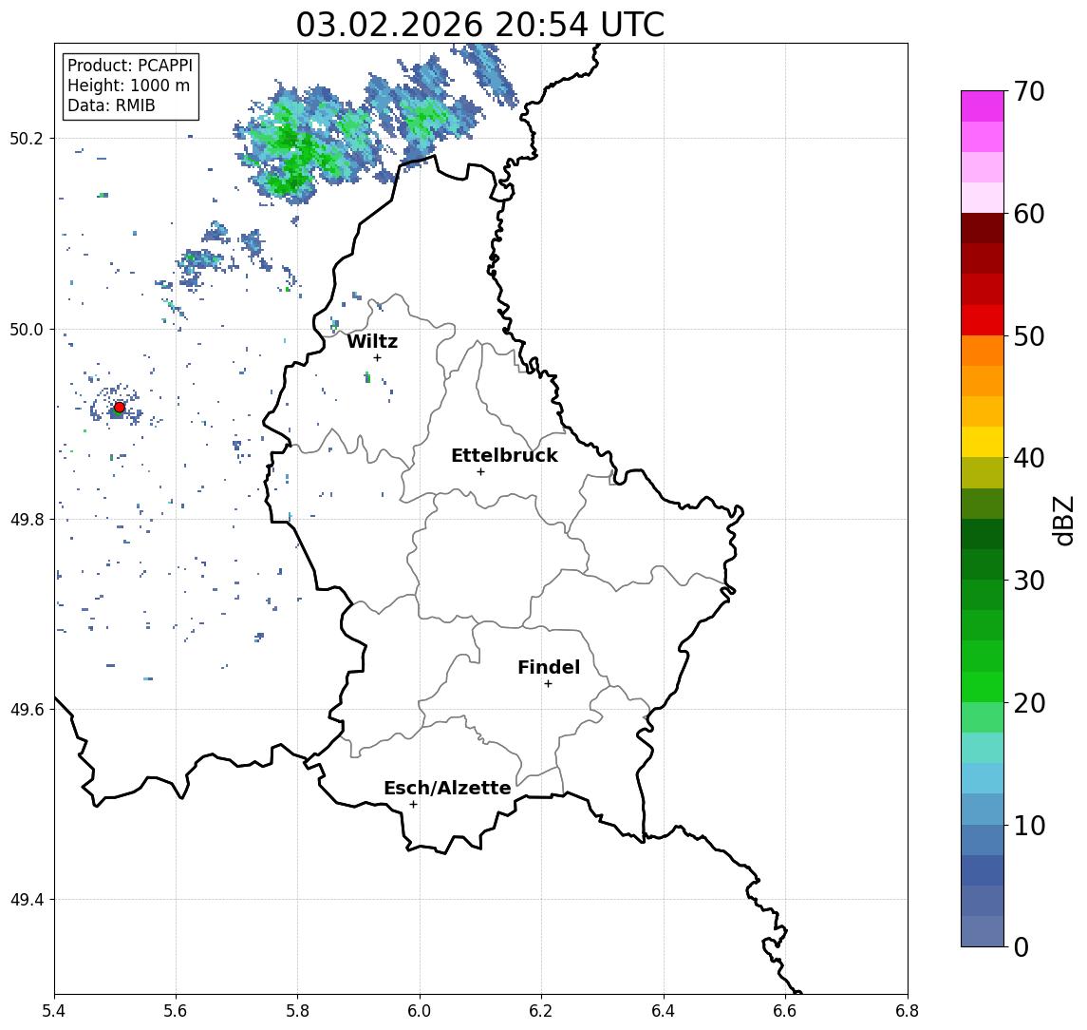Select the Findel station label
The width and height of the screenshot is (1087, 1030).
click(549, 667)
